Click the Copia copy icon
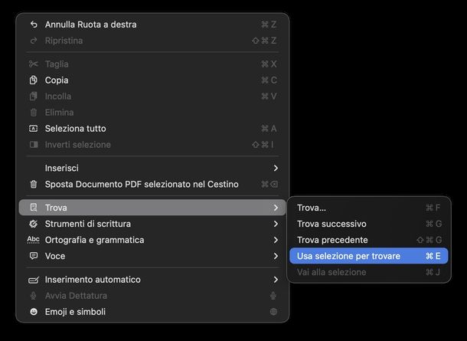The width and height of the screenshot is (467, 341). 33,80
